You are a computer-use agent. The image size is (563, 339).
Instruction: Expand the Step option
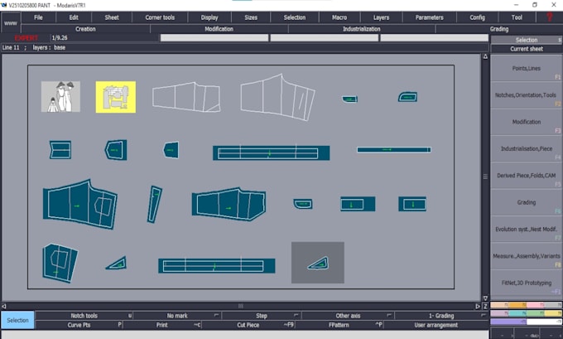[x=262, y=316]
